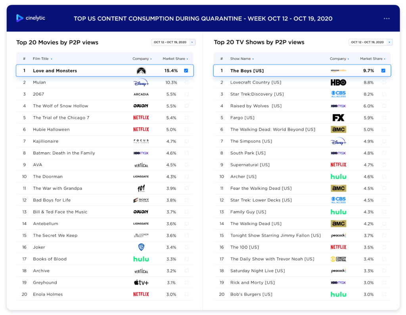Uncheck the Love and Monsters checkbox

[186, 71]
